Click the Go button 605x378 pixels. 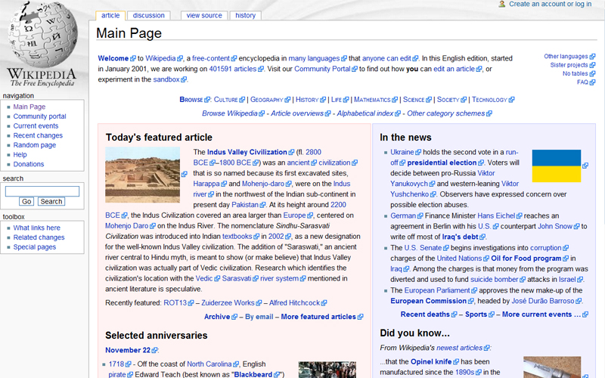click(x=26, y=201)
